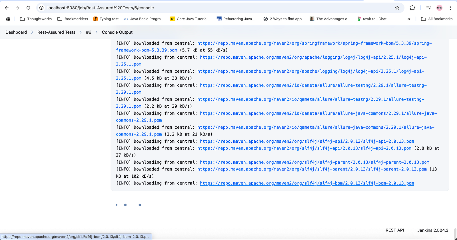
Task: Expand chevron after Dashboard breadcrumb
Action: point(32,32)
